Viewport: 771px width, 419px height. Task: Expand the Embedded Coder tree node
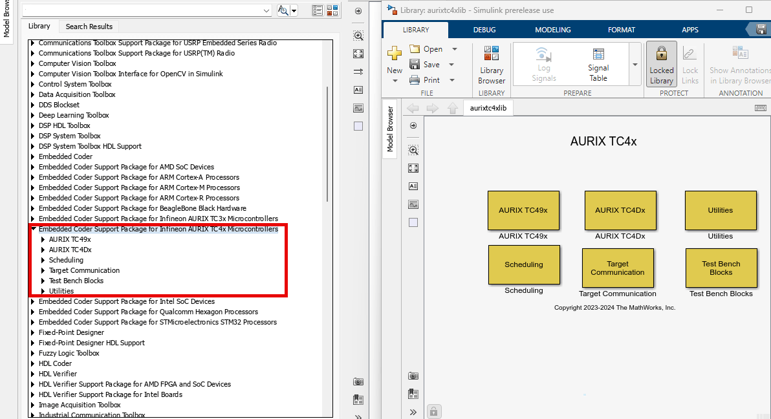tap(33, 156)
